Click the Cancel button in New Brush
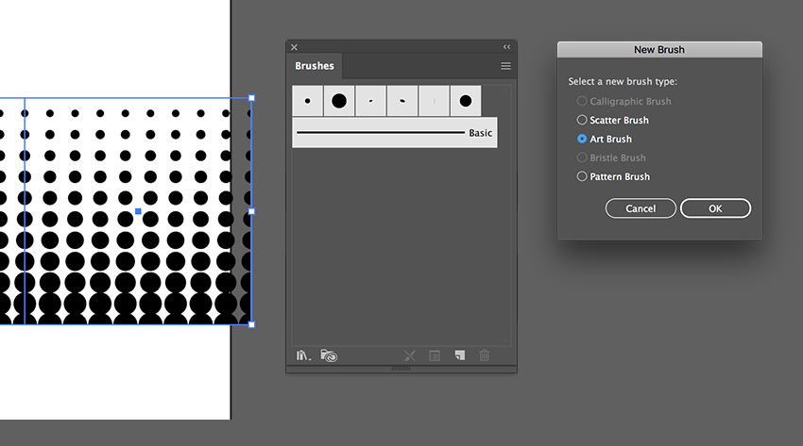 pyautogui.click(x=641, y=208)
